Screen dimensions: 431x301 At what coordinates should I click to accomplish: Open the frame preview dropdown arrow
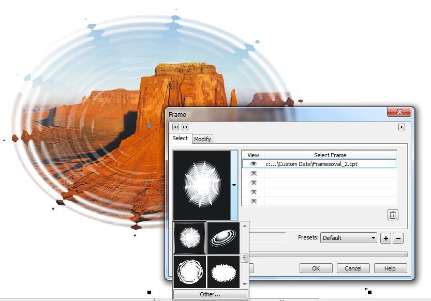234,185
